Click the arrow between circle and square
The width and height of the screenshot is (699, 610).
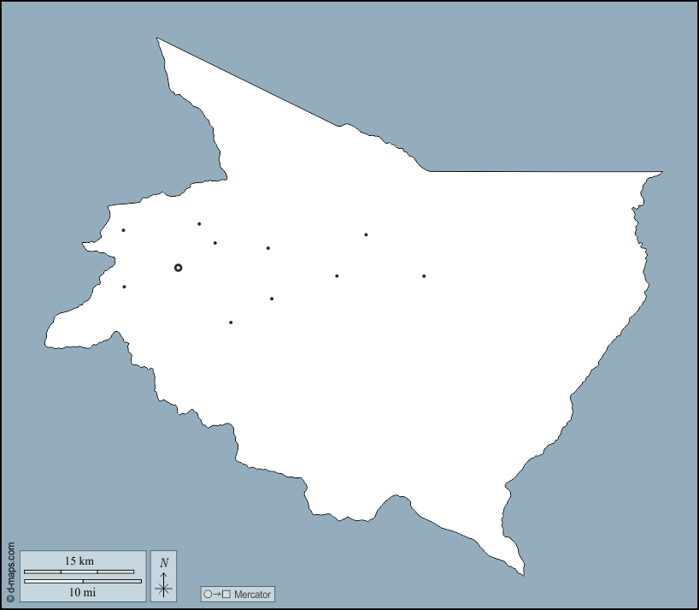[217, 594]
